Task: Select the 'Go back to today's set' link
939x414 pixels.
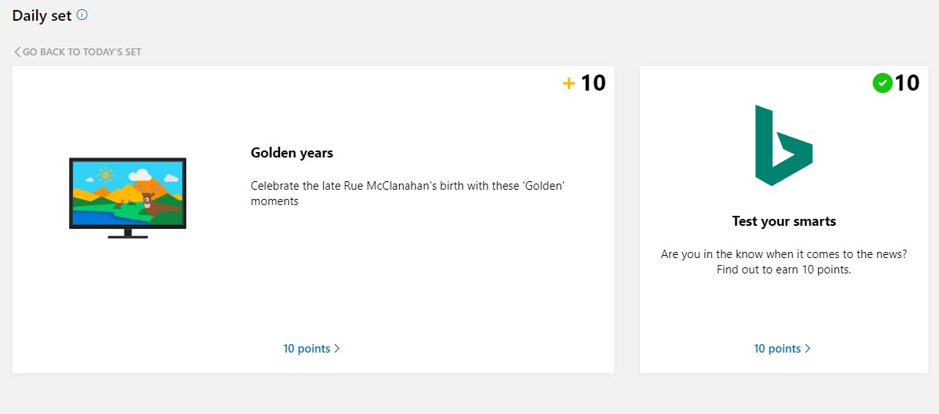Action: (78, 52)
